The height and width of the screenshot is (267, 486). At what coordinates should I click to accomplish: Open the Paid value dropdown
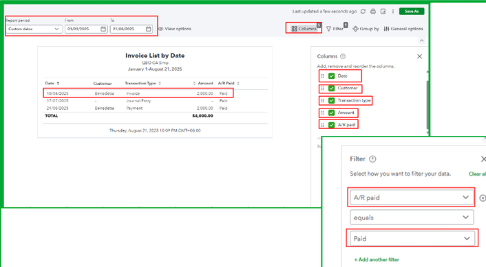tap(412, 238)
